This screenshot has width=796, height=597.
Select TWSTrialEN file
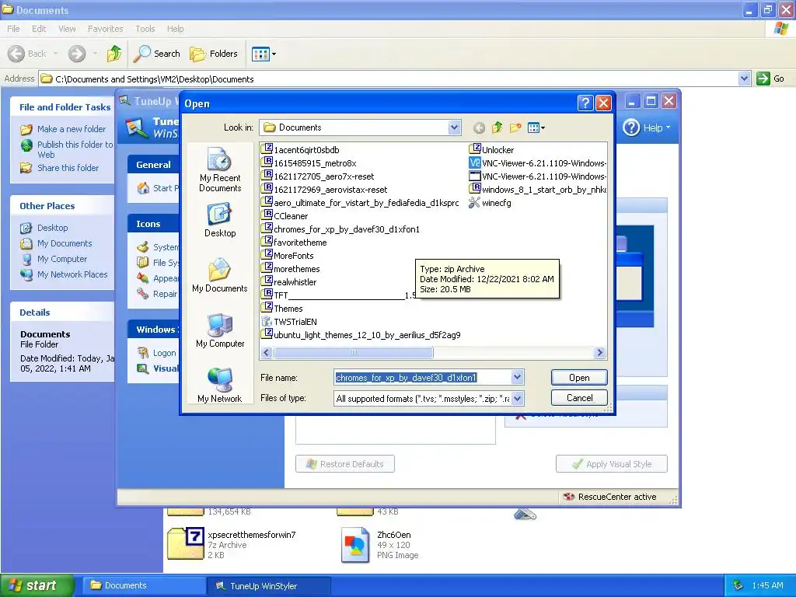click(x=289, y=321)
